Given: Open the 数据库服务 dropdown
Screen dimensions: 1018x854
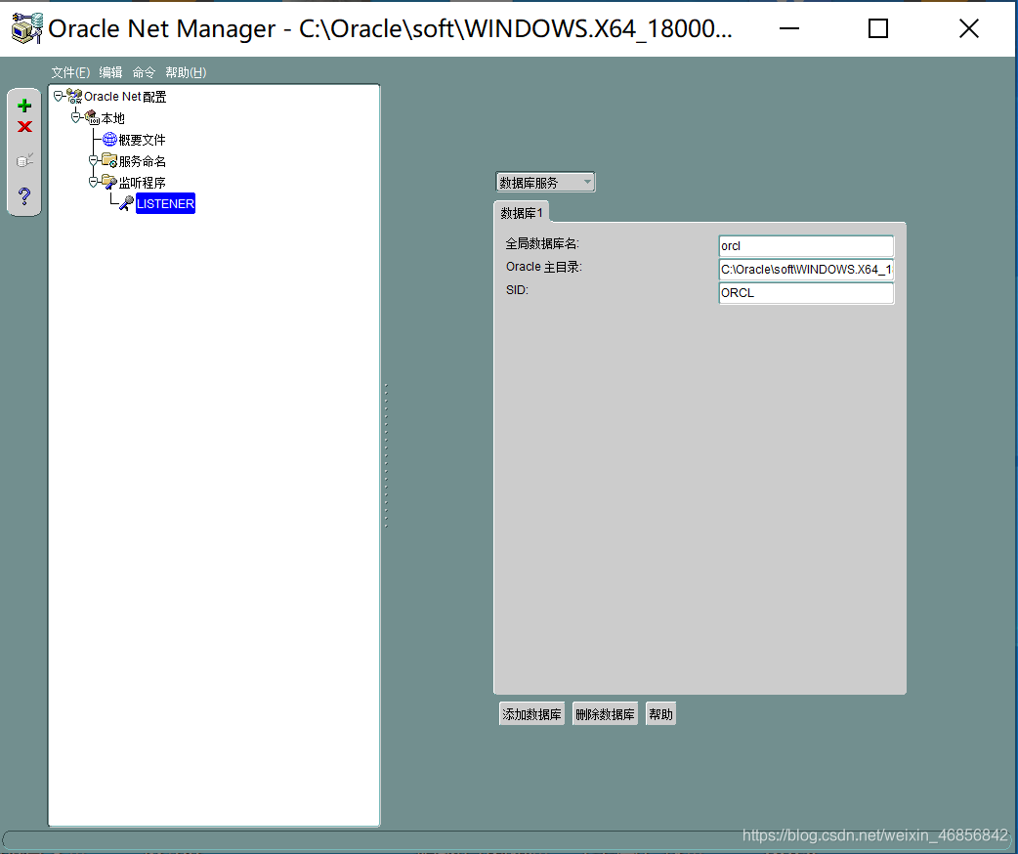Looking at the screenshot, I should click(x=545, y=183).
